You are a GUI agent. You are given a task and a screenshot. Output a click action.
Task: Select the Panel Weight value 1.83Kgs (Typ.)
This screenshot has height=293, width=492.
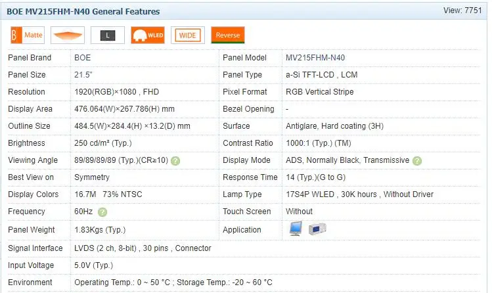[x=100, y=230]
